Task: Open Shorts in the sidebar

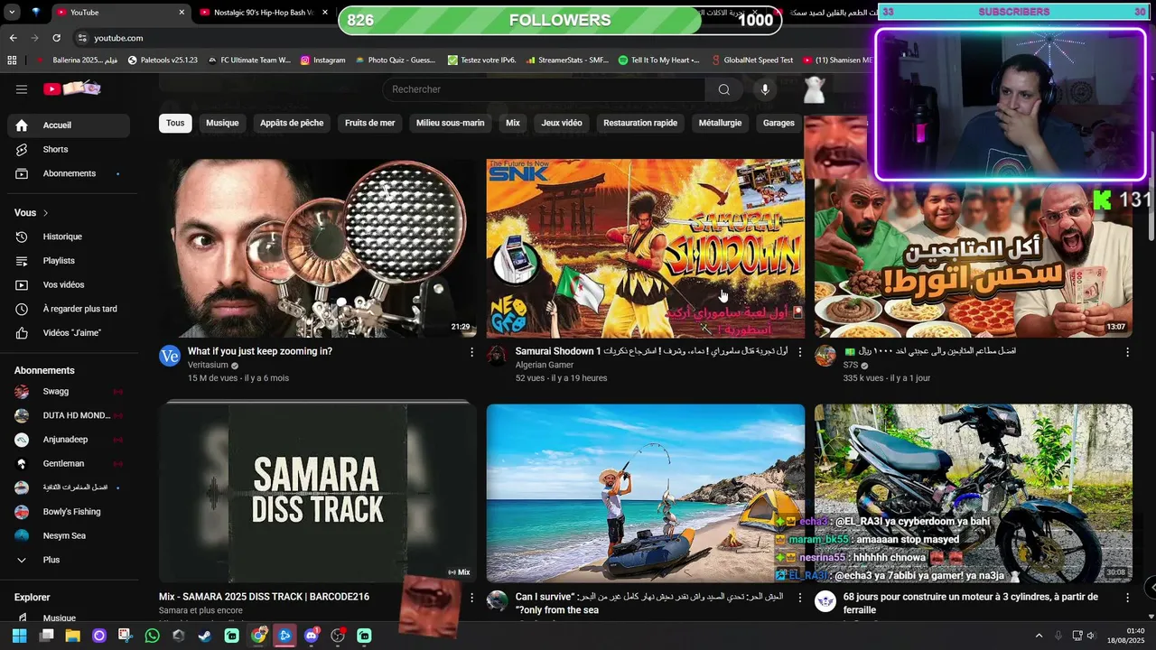Action: tap(69, 149)
